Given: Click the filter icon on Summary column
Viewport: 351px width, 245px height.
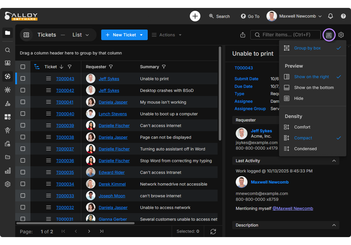Looking at the screenshot, I should coord(164,67).
